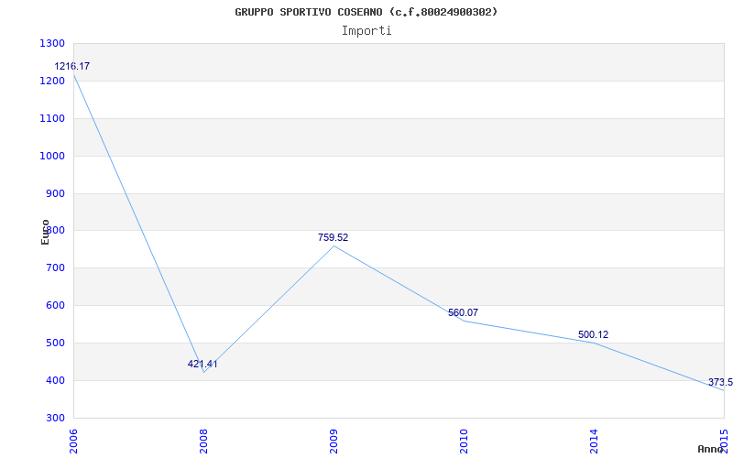The image size is (733, 458).
Task: Click the 421.41 data label
Action: click(202, 364)
